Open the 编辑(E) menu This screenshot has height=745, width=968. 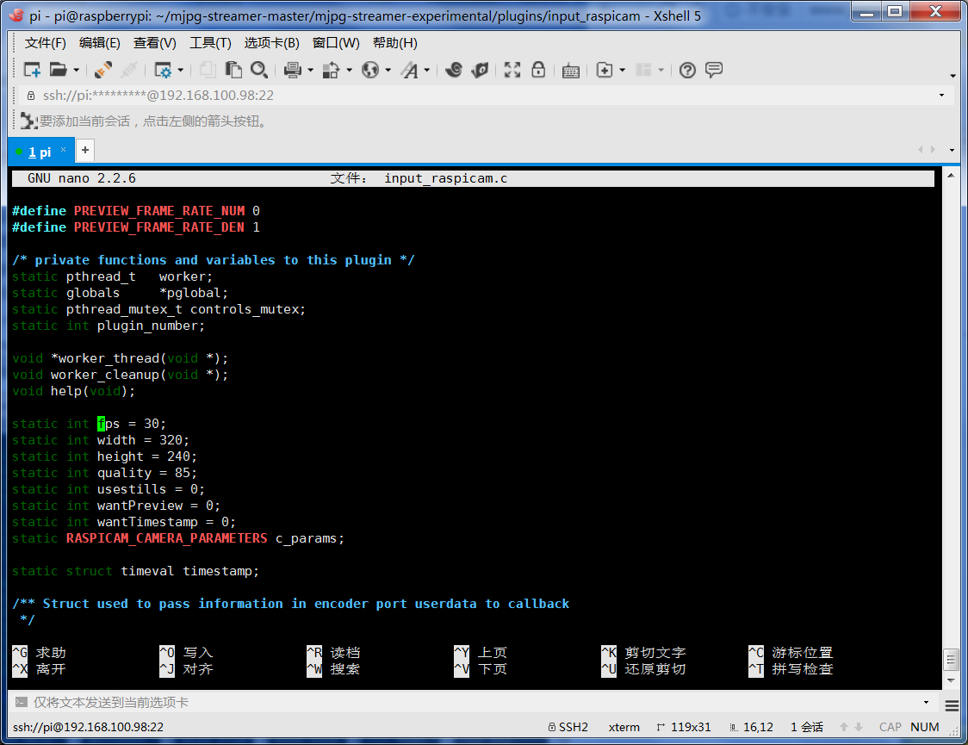pos(99,42)
